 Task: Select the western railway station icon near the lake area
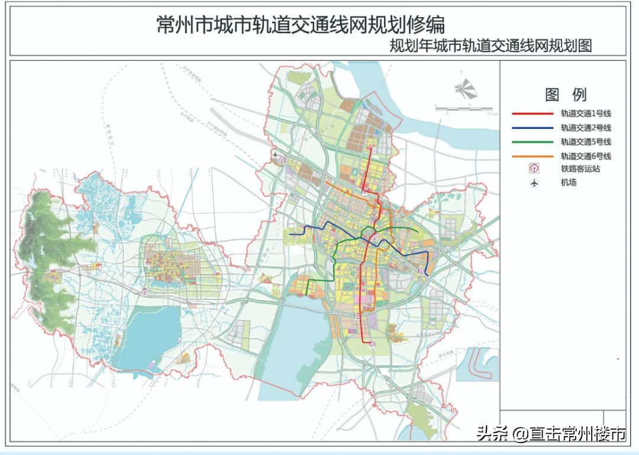click(x=144, y=292)
